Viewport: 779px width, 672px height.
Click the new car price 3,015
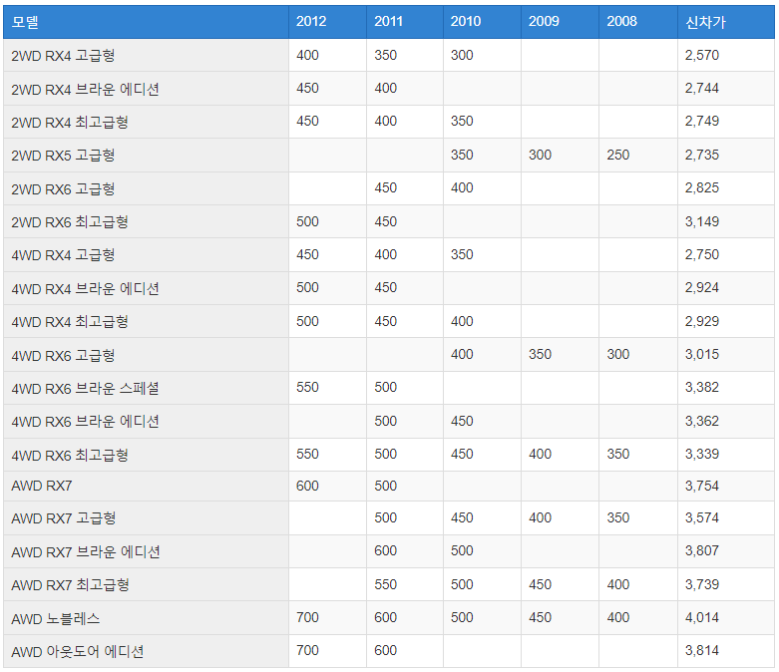coord(702,354)
